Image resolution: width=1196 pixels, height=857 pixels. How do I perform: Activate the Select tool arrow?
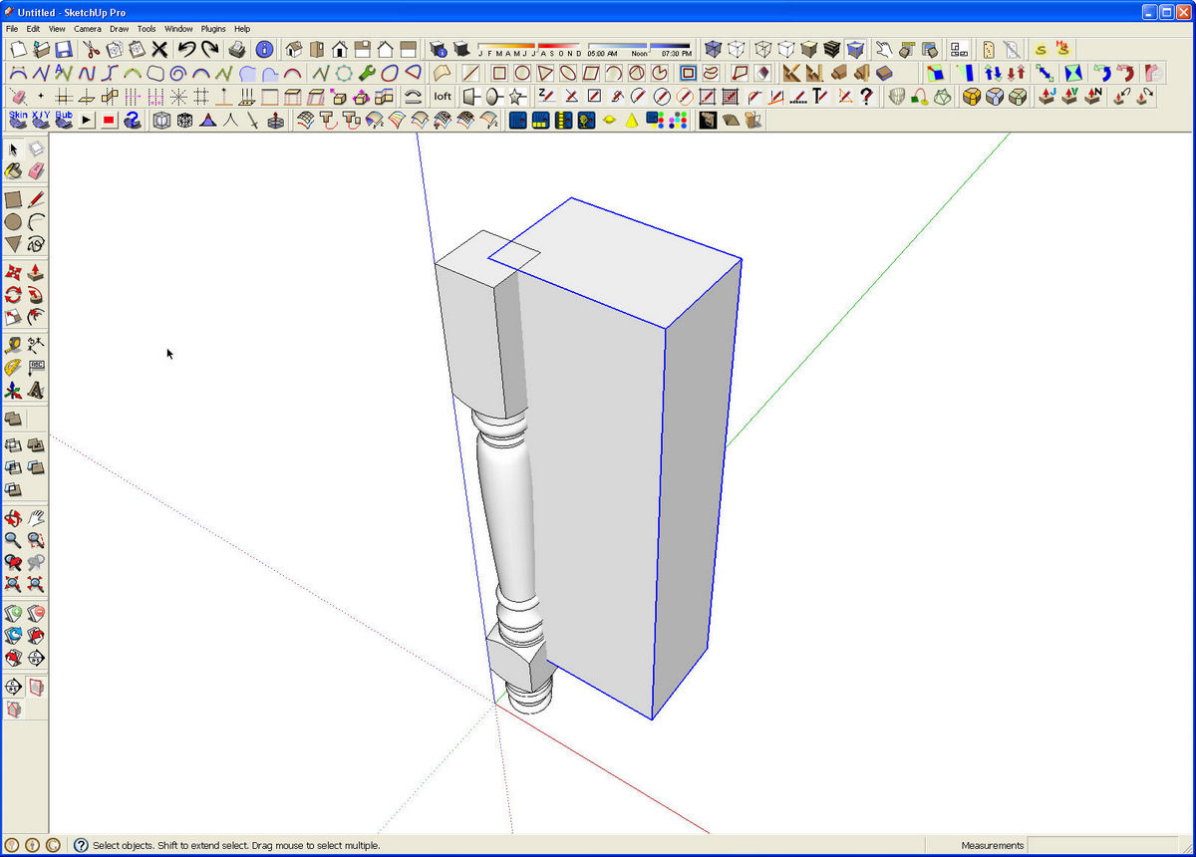click(x=13, y=148)
